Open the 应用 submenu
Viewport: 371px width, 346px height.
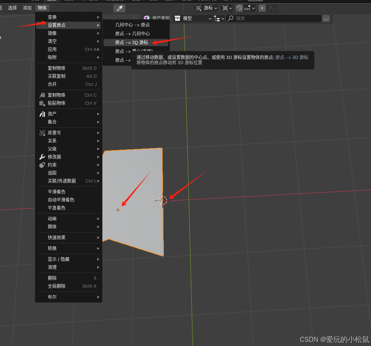[x=69, y=49]
